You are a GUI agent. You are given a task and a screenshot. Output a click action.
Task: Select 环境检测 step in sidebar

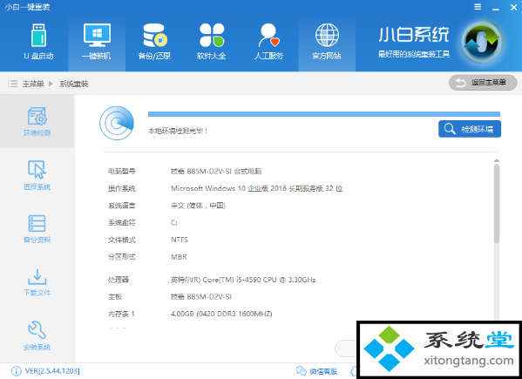[x=37, y=121]
